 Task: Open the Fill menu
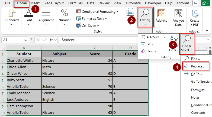(147, 44)
